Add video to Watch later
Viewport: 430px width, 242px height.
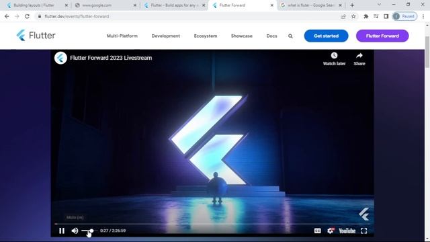(334, 59)
